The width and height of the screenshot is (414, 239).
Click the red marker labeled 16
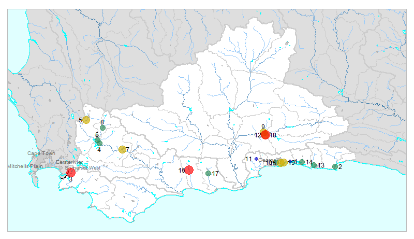click(x=189, y=170)
